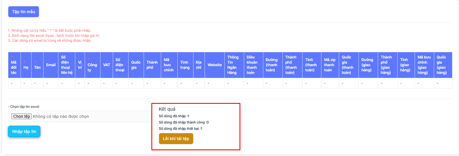Click the 'Tập tin mẫu' button
Screen dimensions: 459x156
click(23, 12)
